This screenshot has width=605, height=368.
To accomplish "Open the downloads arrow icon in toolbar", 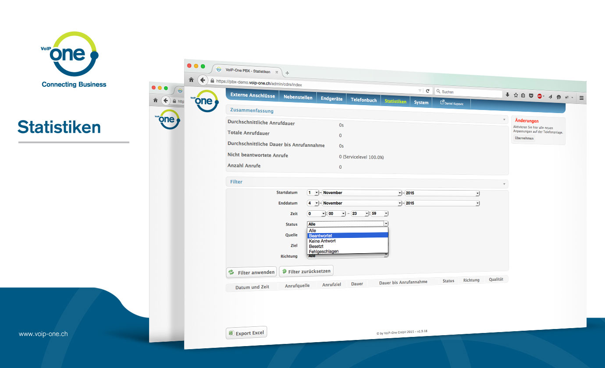I will [x=508, y=95].
